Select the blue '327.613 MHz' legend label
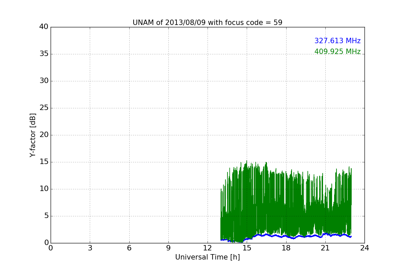The height and width of the screenshot is (270, 405). [x=337, y=41]
